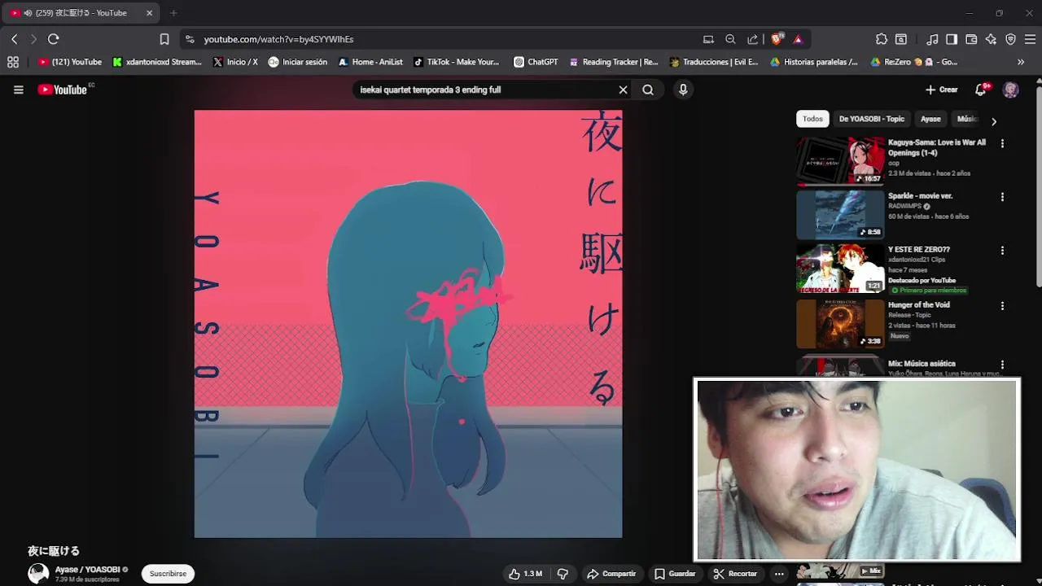Open the TikTok - Make Your bookmark

(x=456, y=62)
